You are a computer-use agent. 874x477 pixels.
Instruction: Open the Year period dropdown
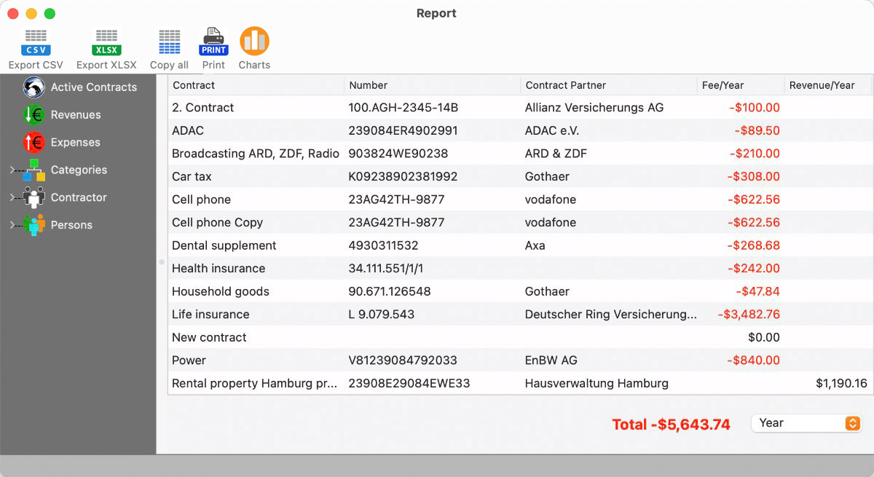pos(806,423)
